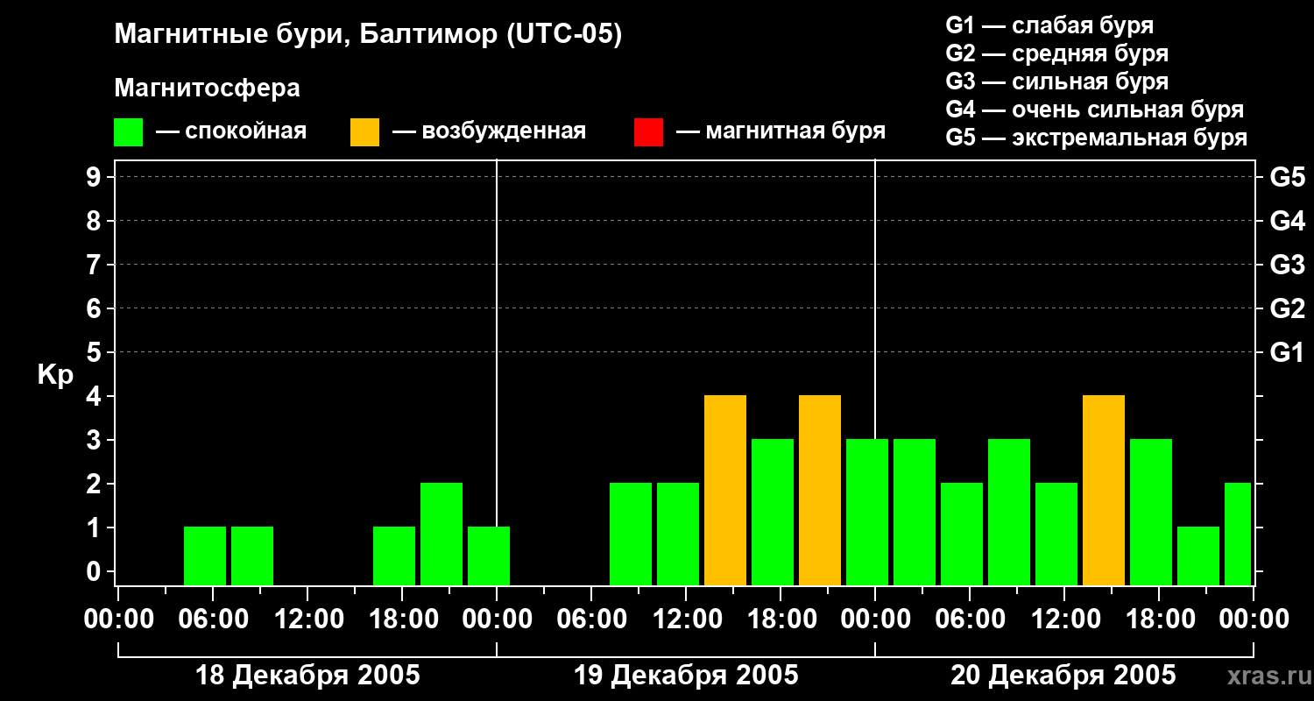Click the red 'магнитная буря' legend swatch

(x=649, y=132)
